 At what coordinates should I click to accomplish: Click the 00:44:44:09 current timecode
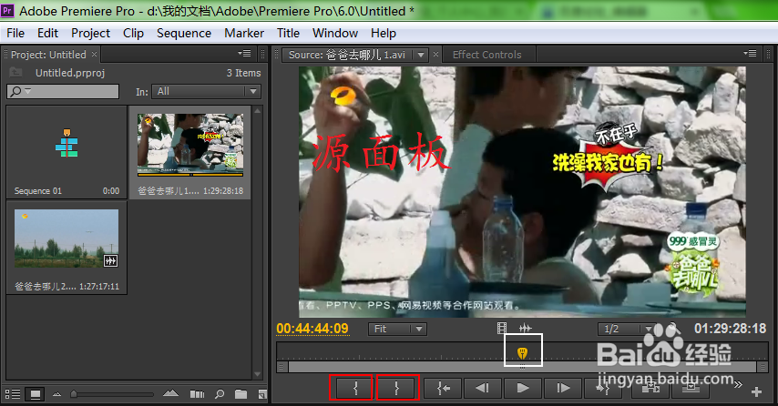[312, 329]
